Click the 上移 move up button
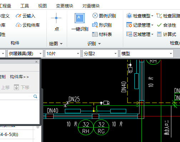The width and height of the screenshot is (180, 142). click(5, 88)
